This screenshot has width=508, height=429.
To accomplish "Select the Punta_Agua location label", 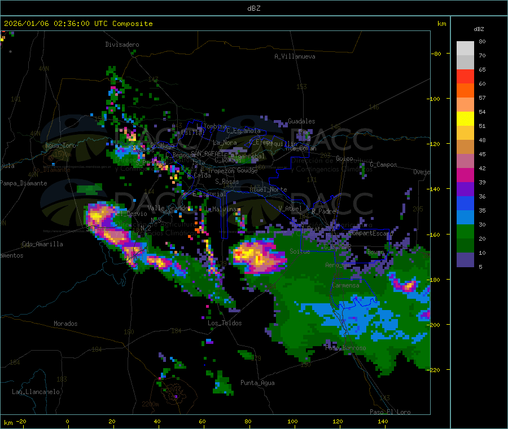I will [257, 383].
